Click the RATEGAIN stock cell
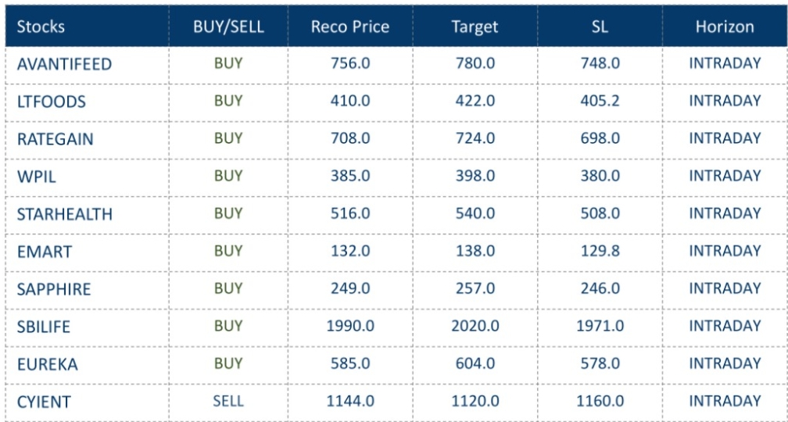Image resolution: width=788 pixels, height=422 pixels. coord(55,139)
